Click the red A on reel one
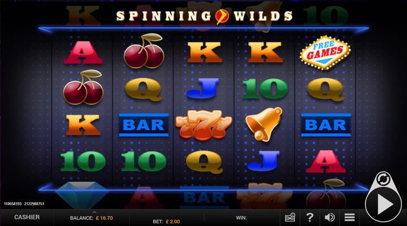Image resolution: width=407 pixels, height=226 pixels. 83,53
